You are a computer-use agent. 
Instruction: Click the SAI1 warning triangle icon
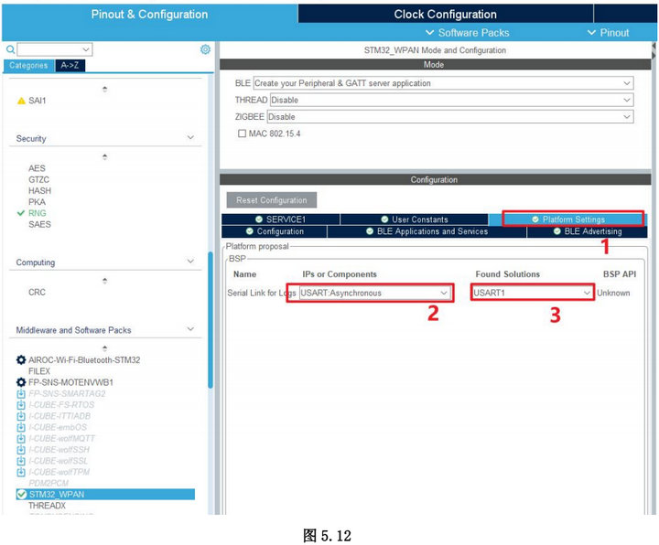(x=21, y=101)
